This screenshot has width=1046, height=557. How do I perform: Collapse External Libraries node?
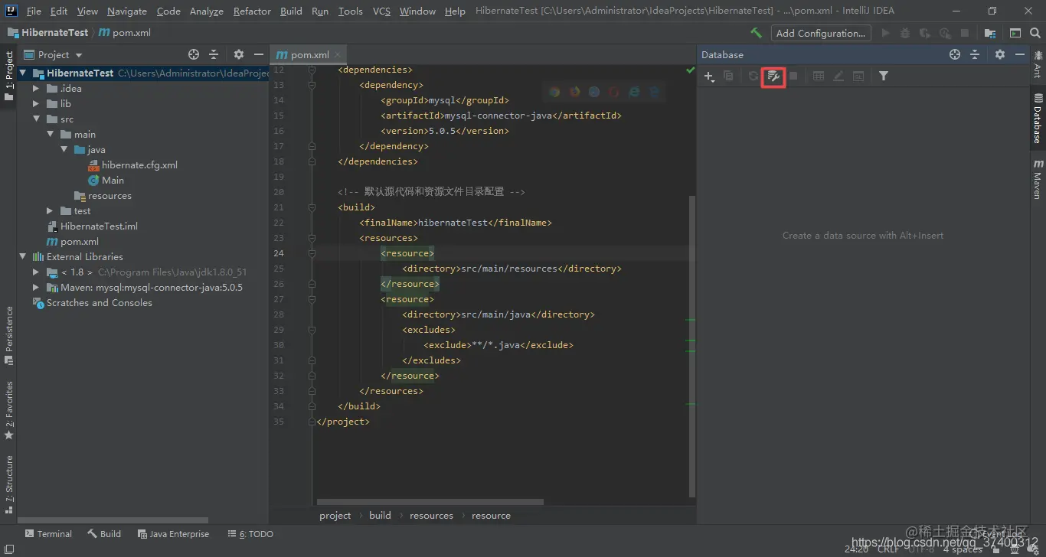point(24,257)
